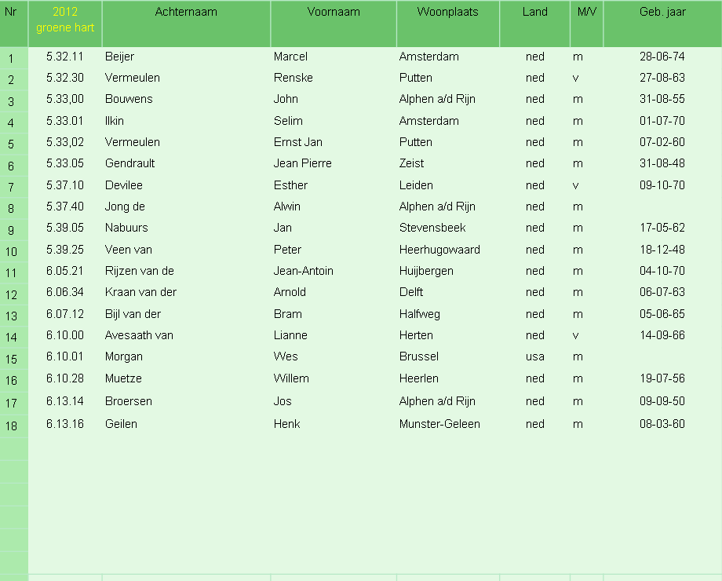Click the Land column header
The height and width of the screenshot is (581, 722).
point(534,24)
